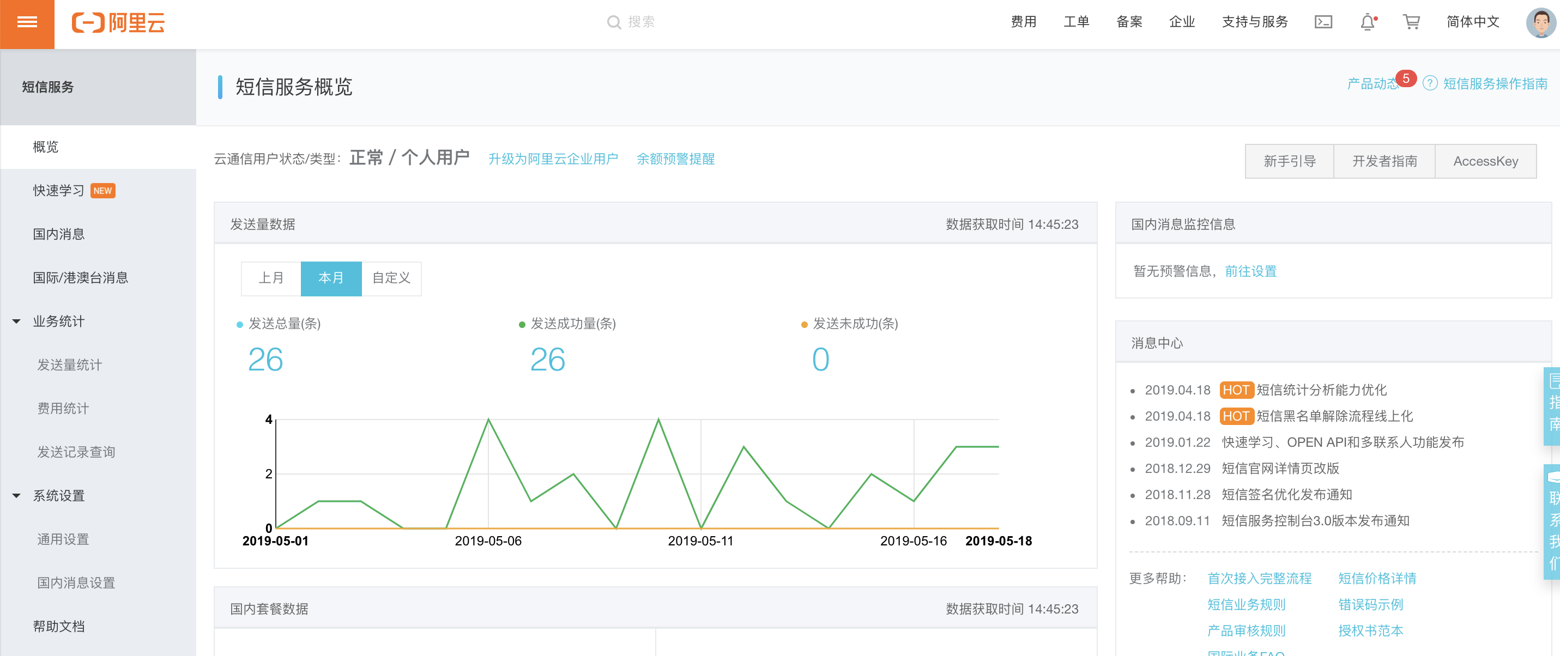
Task: Open the 短信签名优化发布通知 news item
Action: coord(1287,494)
